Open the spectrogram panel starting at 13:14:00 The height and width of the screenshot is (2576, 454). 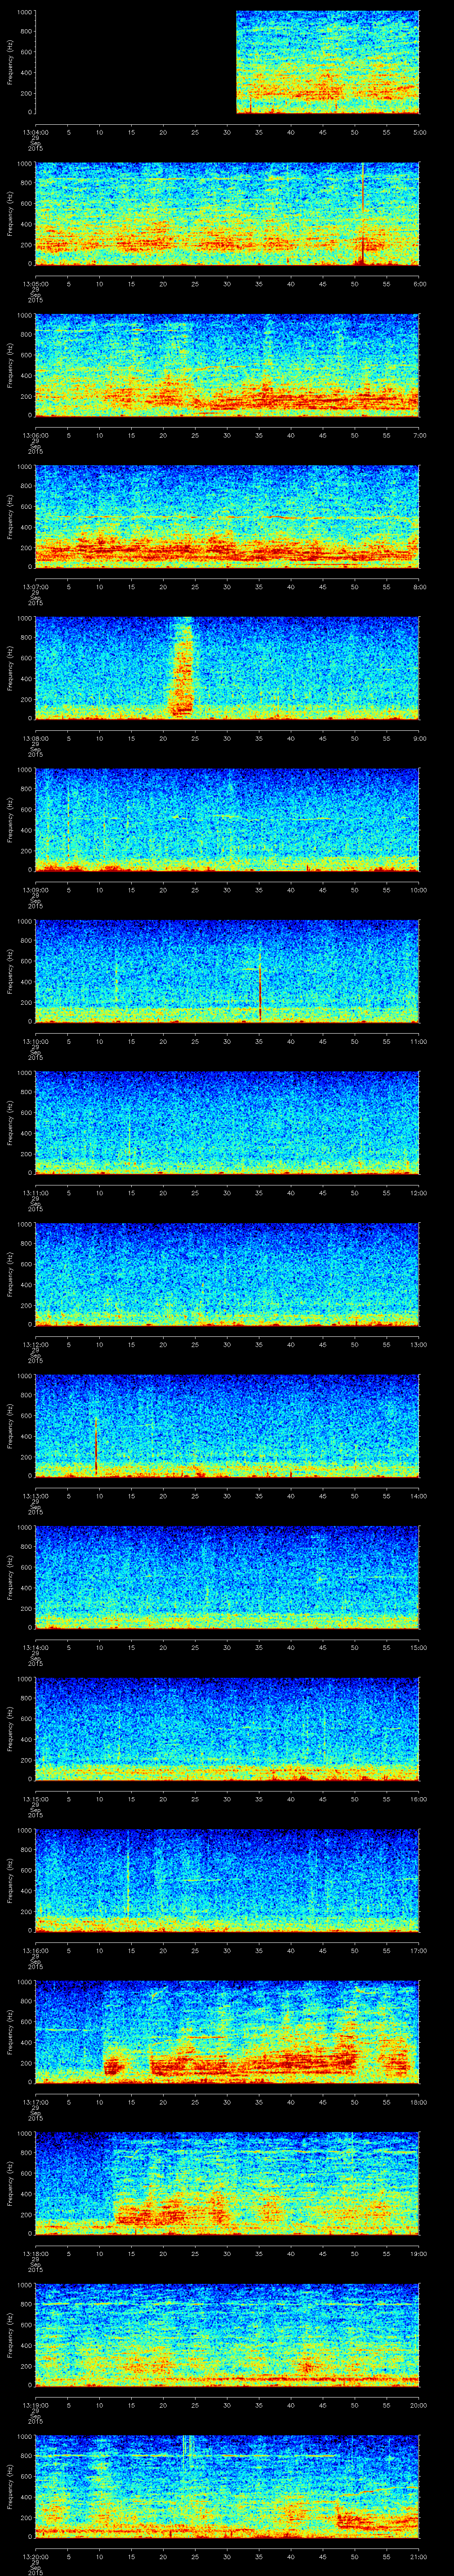coord(227,1577)
